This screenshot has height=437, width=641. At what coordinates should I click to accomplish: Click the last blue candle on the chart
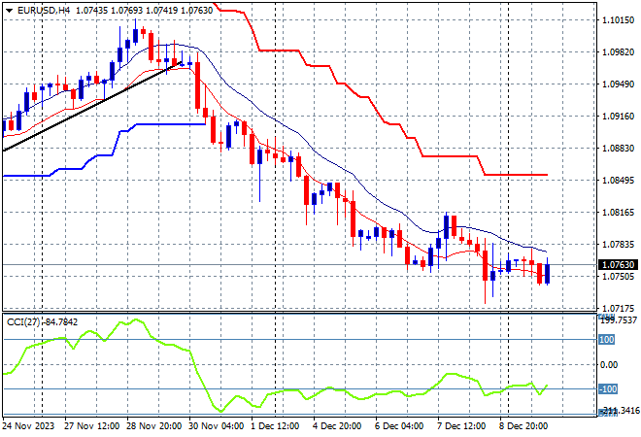(548, 273)
